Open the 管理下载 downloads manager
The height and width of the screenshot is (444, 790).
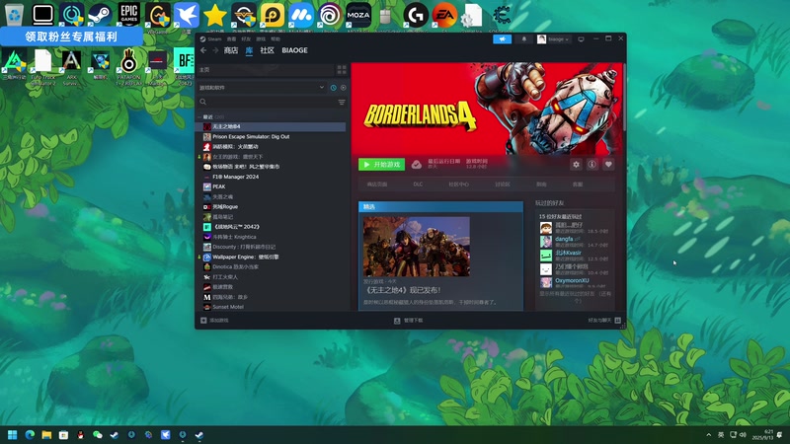(408, 320)
